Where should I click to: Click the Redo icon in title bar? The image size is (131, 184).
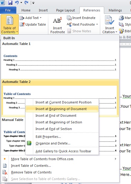(26, 3)
